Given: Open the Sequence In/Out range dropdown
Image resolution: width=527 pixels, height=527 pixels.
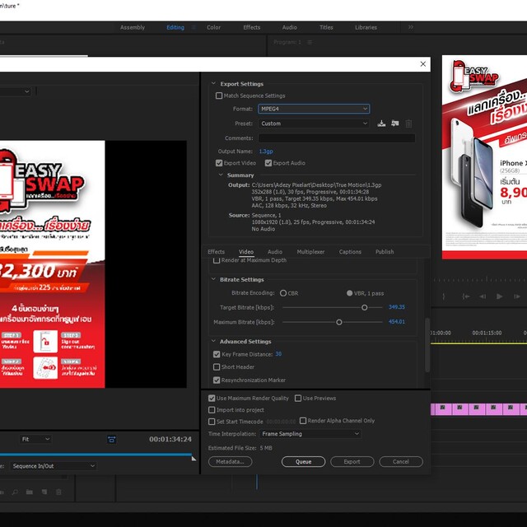Looking at the screenshot, I should coord(53,466).
